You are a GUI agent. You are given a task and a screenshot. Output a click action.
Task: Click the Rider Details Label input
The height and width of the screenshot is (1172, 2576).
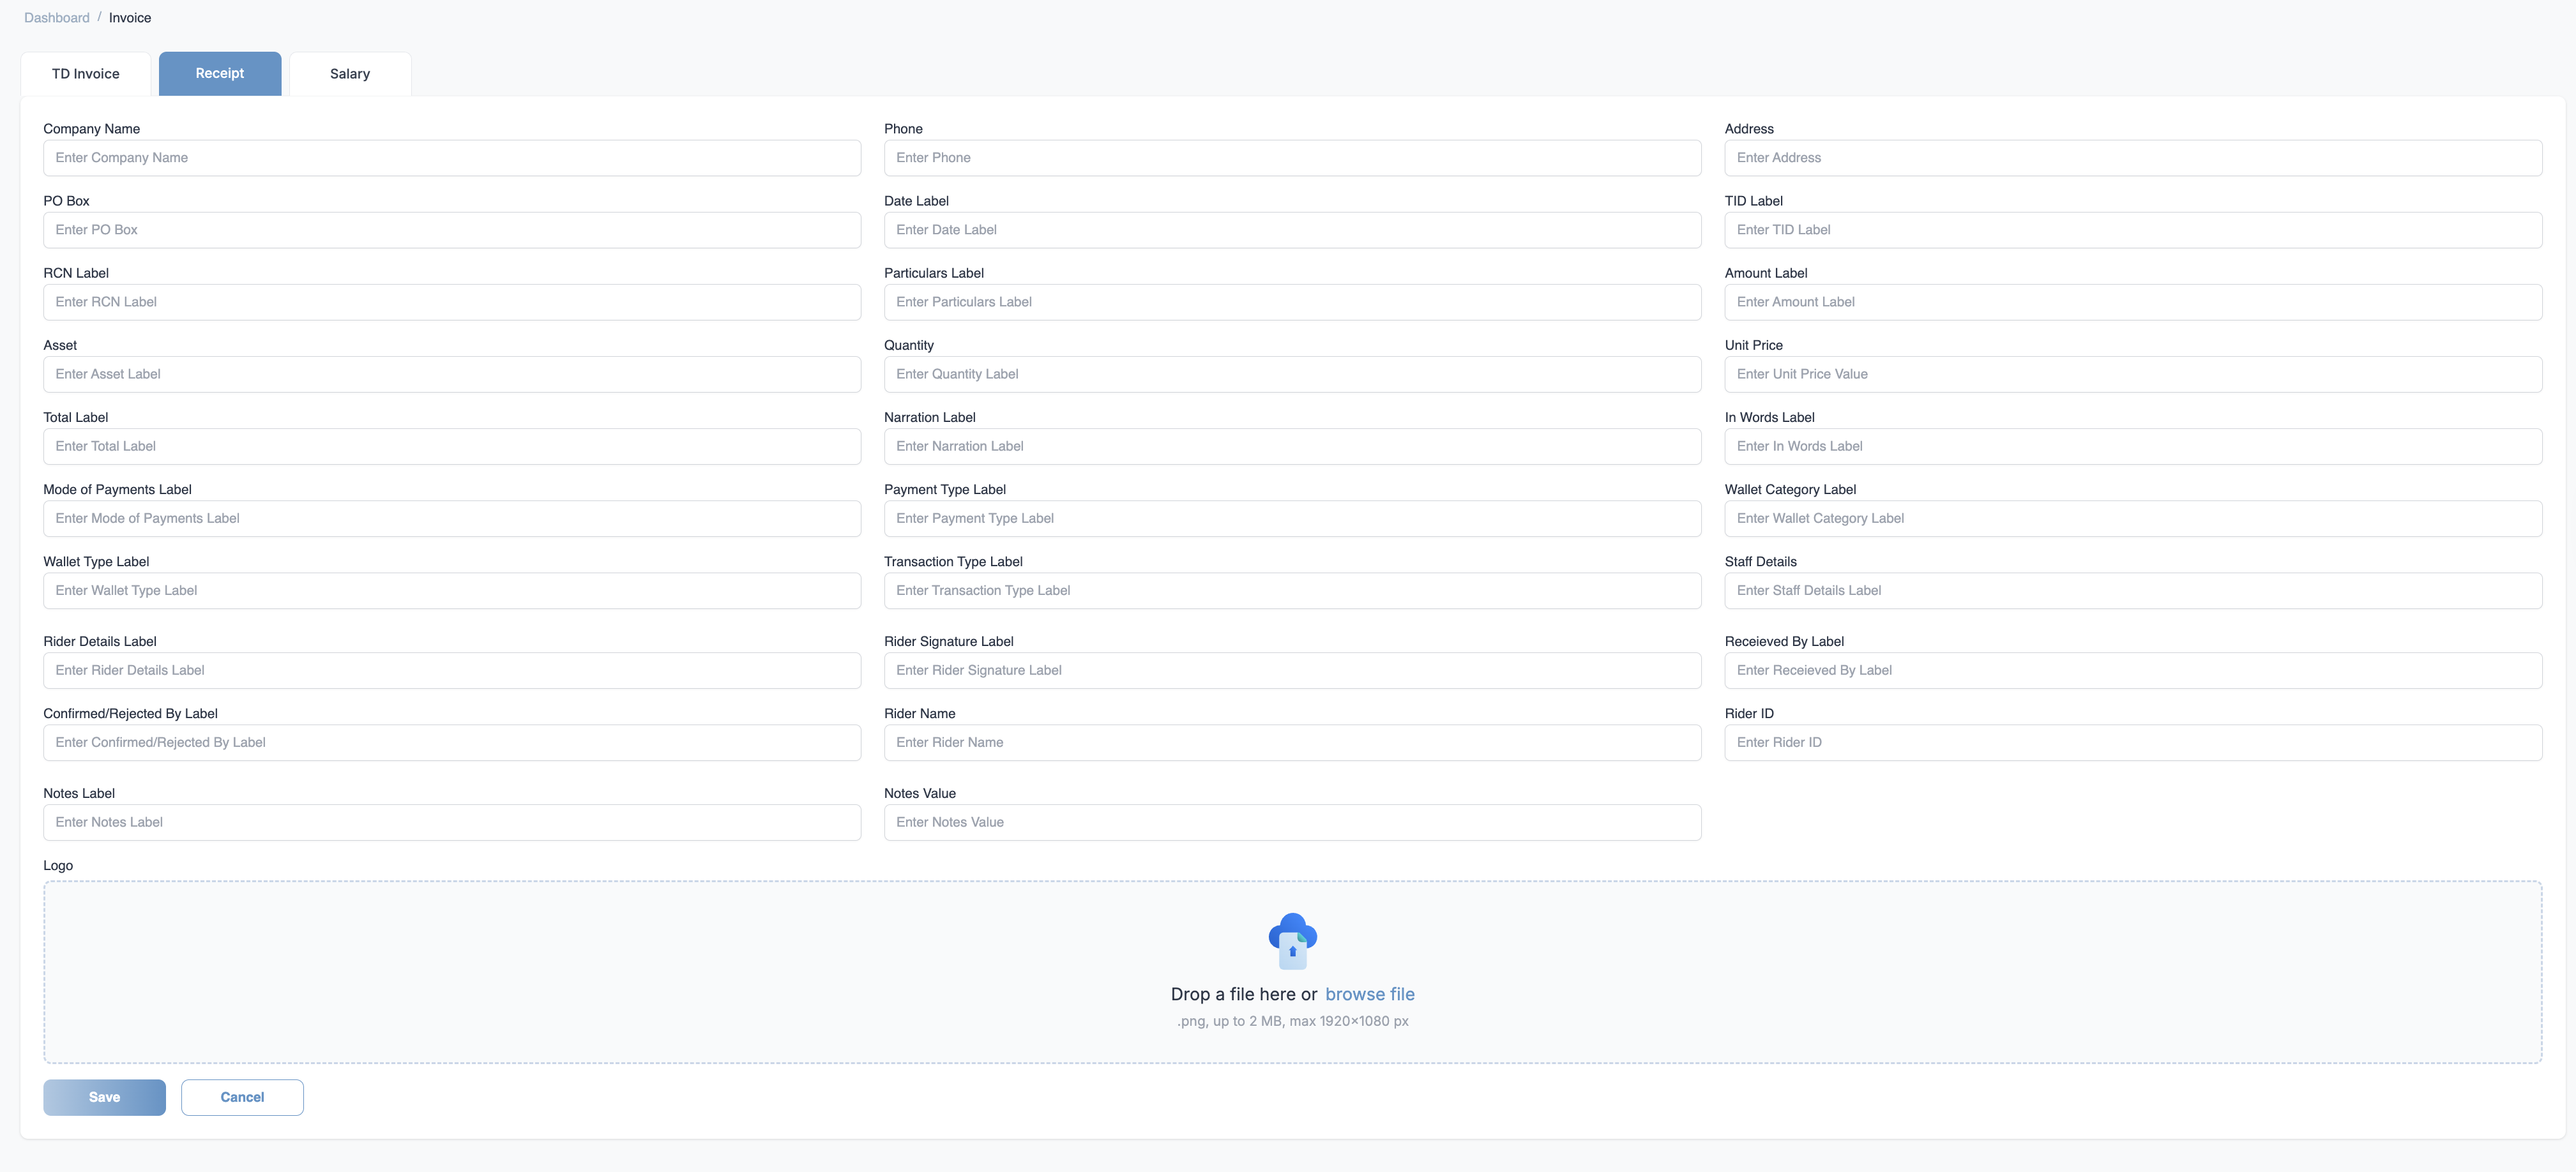coord(452,670)
